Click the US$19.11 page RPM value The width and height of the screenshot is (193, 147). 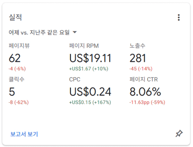coord(90,58)
